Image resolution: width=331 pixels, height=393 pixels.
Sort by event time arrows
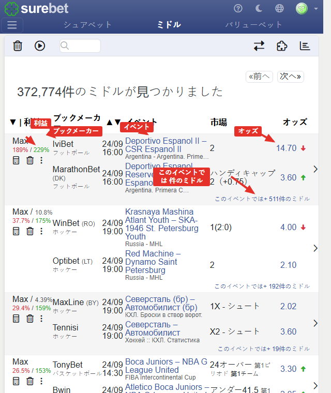point(114,123)
